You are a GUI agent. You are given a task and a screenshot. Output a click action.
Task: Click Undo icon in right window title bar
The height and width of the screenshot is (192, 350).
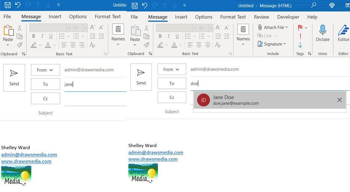click(x=145, y=5)
